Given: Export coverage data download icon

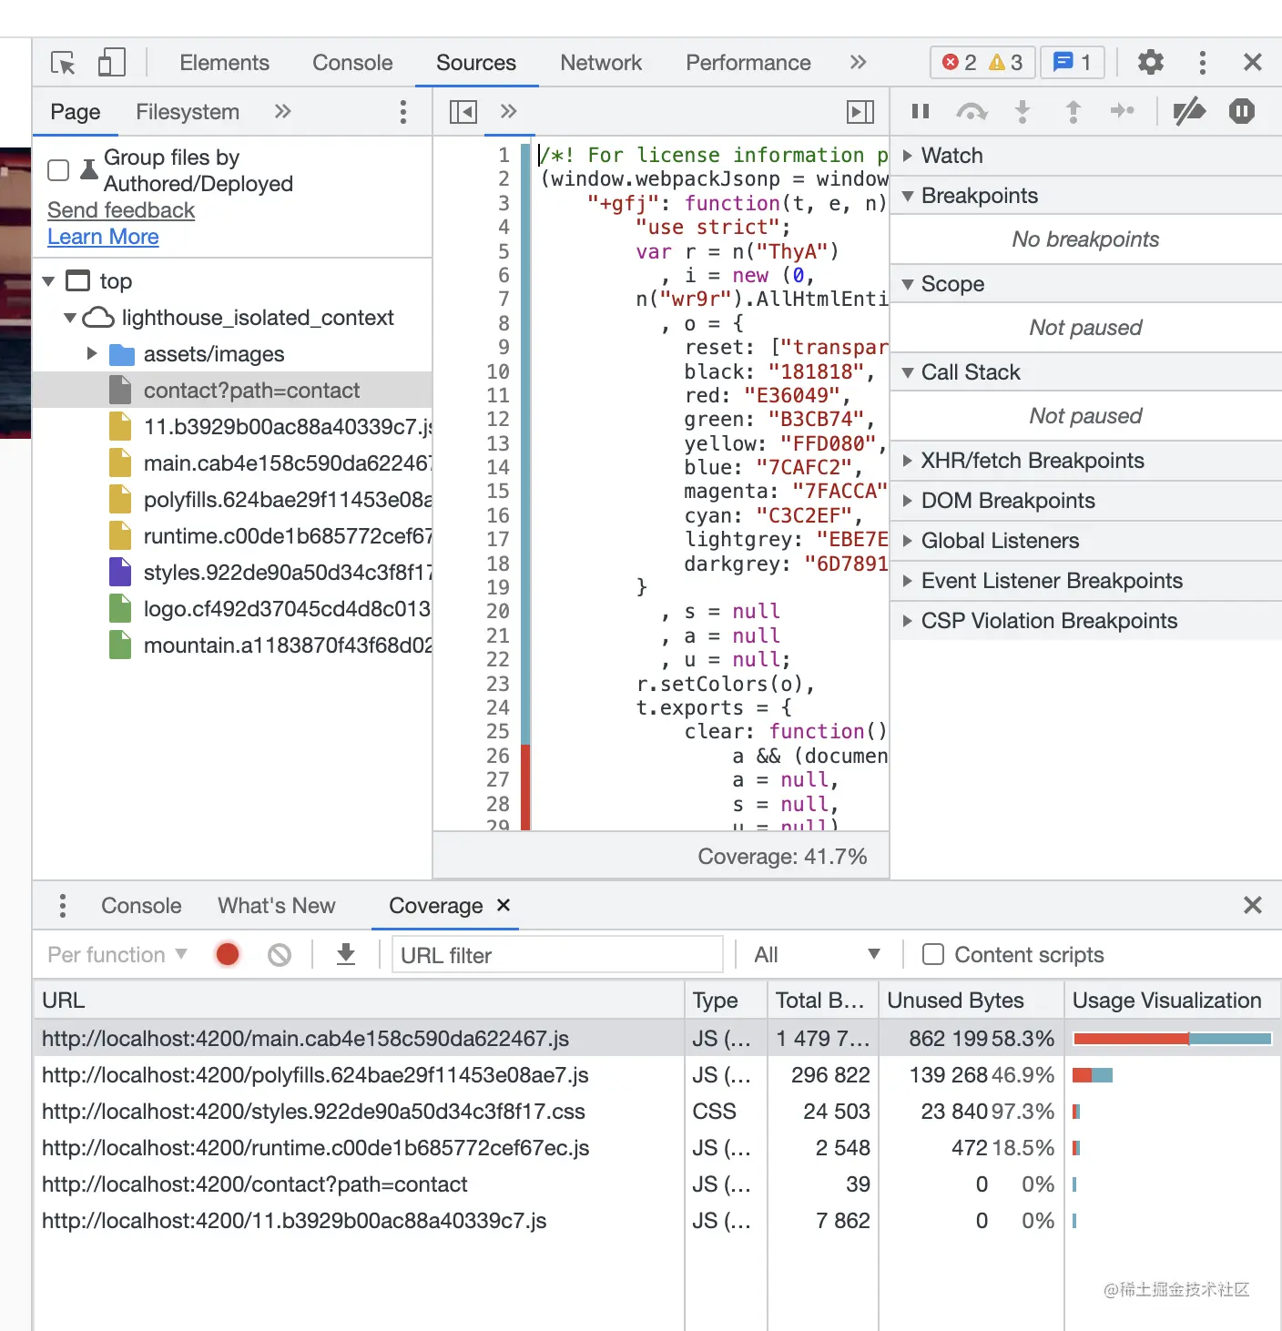Looking at the screenshot, I should (346, 954).
